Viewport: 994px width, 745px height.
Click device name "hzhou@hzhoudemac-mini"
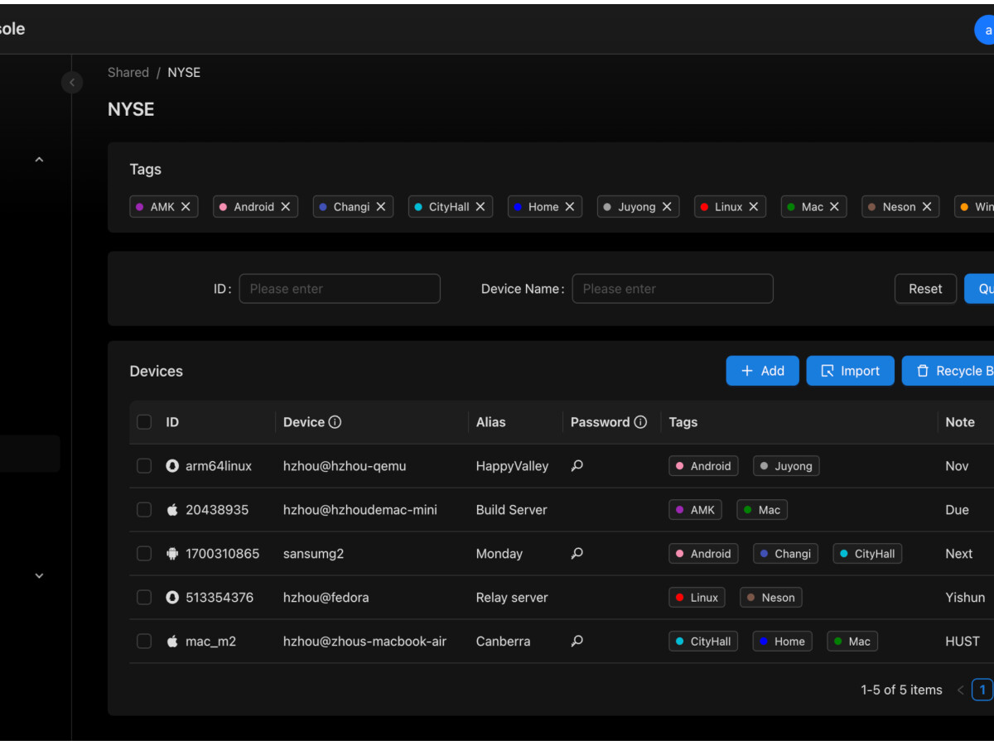(360, 510)
